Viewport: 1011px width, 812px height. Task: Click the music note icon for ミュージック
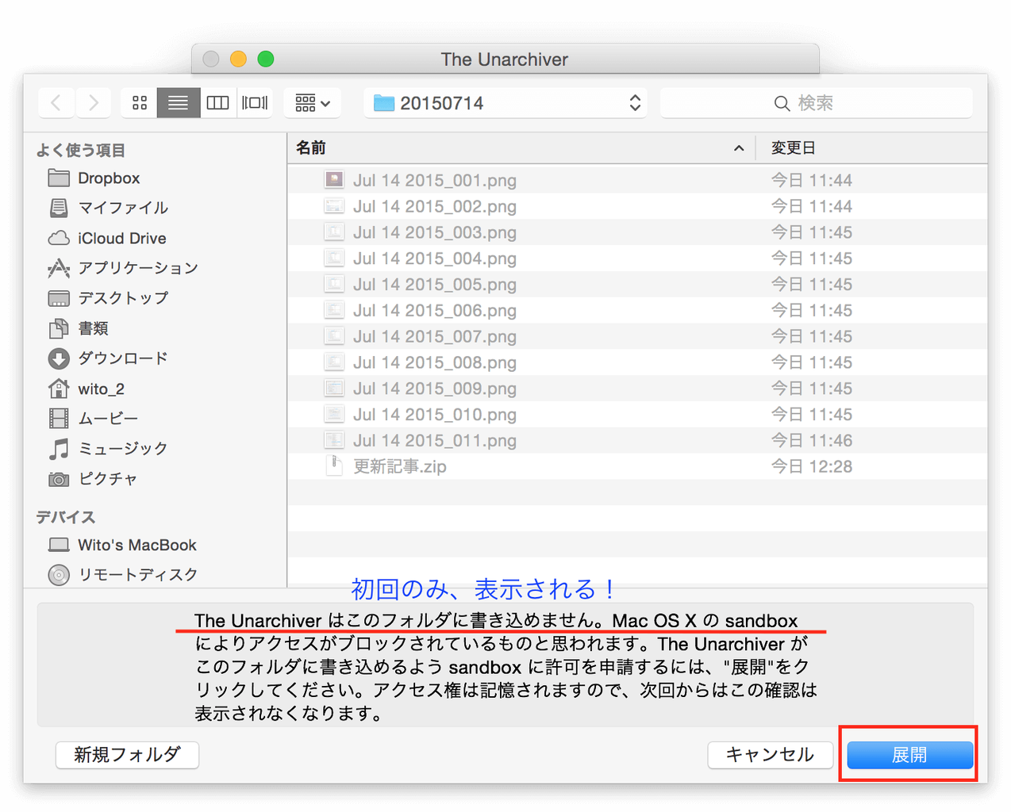tap(59, 449)
